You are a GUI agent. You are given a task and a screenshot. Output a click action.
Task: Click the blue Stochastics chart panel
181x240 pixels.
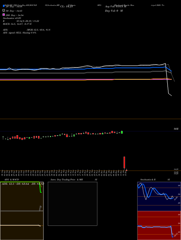(159, 196)
